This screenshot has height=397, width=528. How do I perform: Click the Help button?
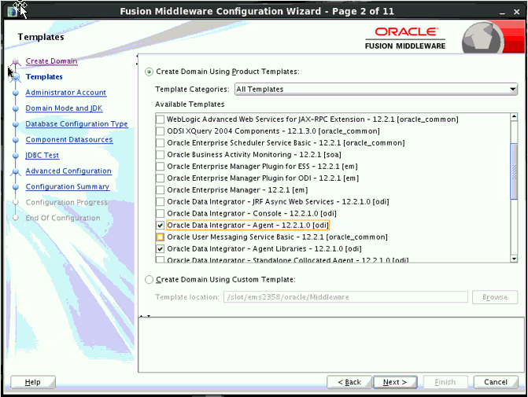(x=33, y=382)
